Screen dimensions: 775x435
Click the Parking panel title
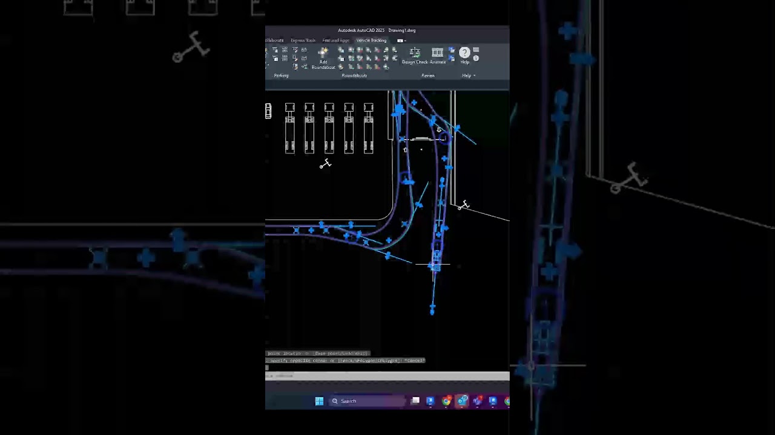pyautogui.click(x=281, y=76)
